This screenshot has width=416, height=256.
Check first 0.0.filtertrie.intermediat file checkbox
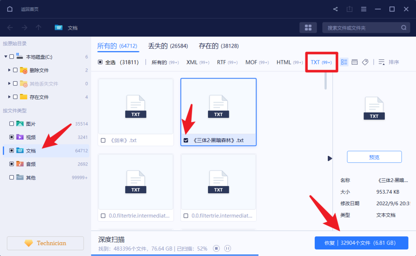[103, 216]
